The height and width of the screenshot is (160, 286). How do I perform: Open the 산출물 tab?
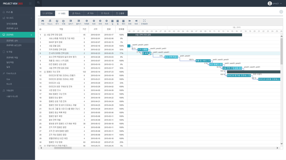[x=120, y=13]
